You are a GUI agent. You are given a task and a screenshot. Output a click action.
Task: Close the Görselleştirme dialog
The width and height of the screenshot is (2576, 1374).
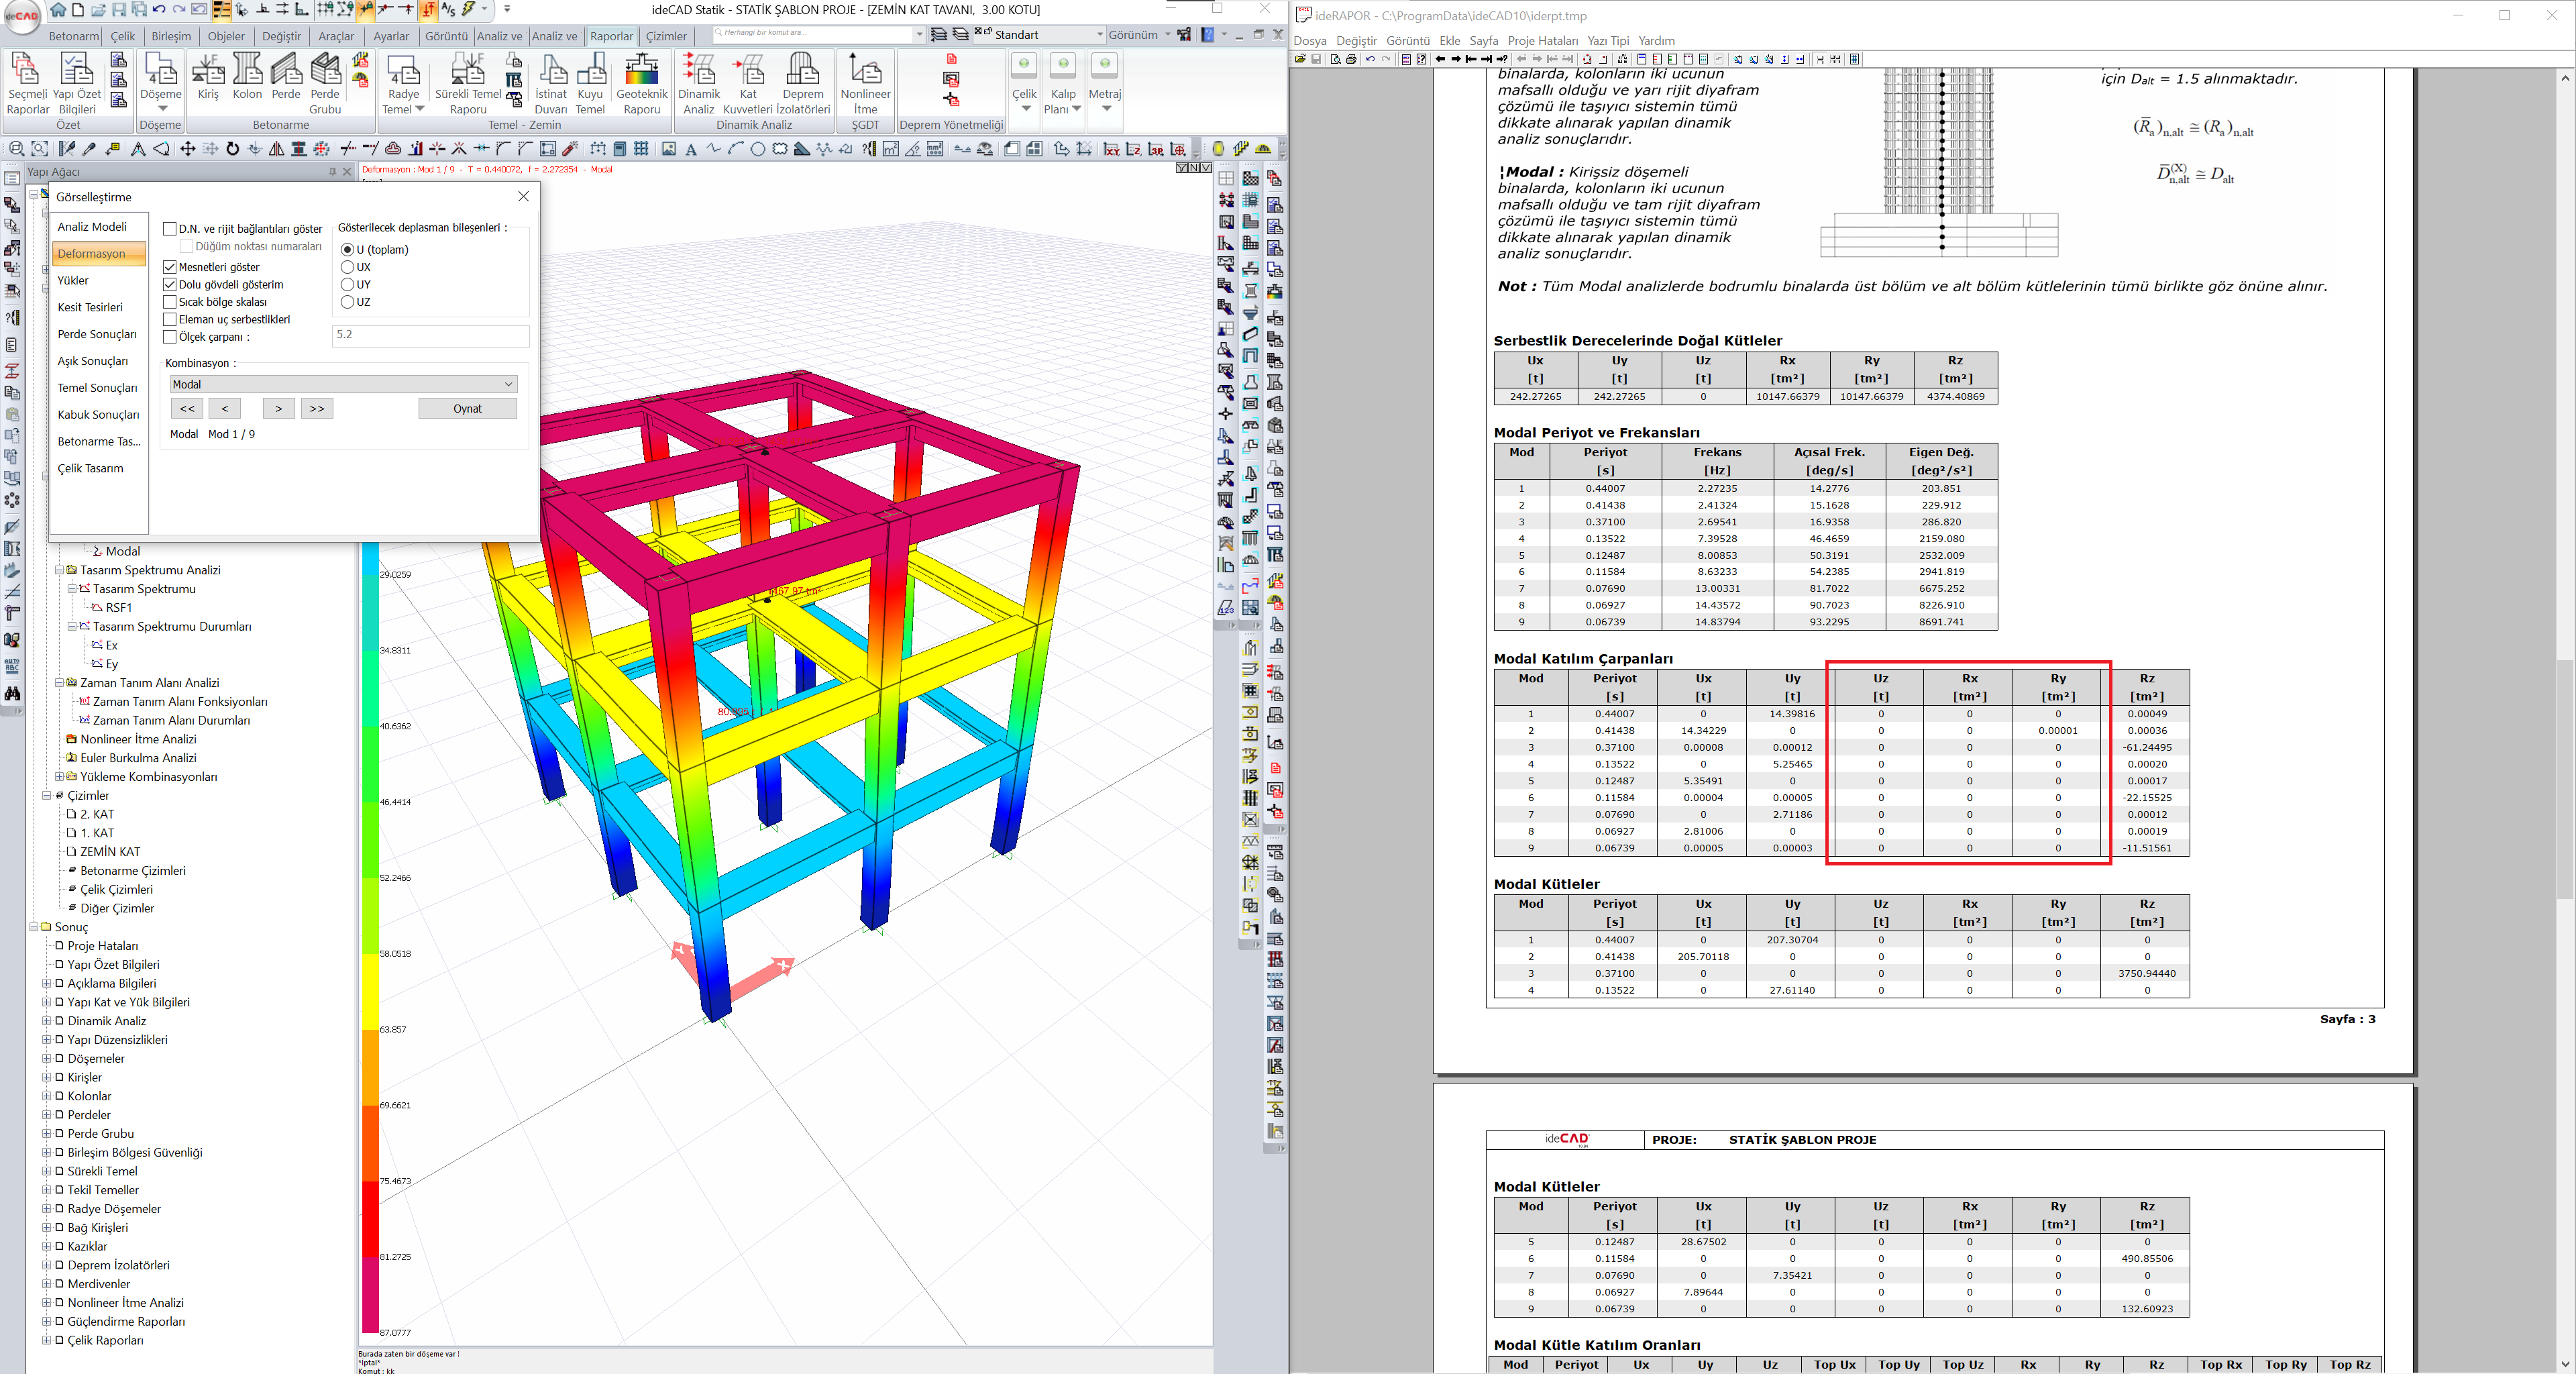(523, 196)
